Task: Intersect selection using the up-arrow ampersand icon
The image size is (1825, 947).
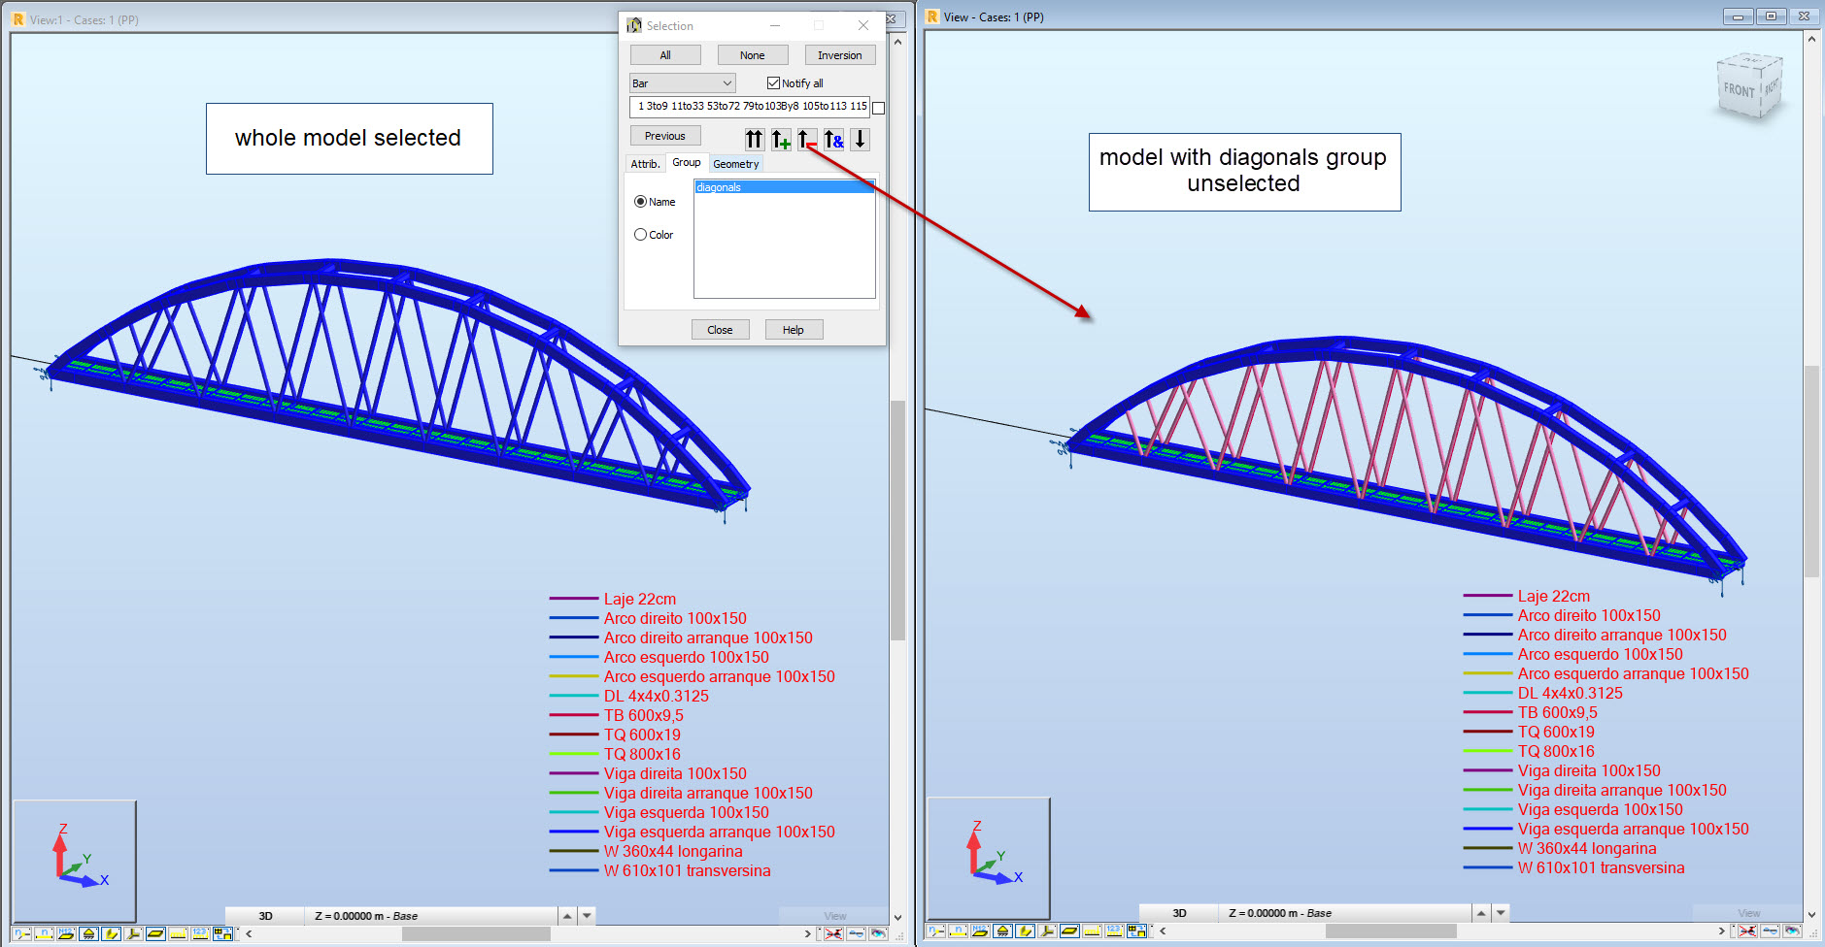Action: pyautogui.click(x=833, y=140)
